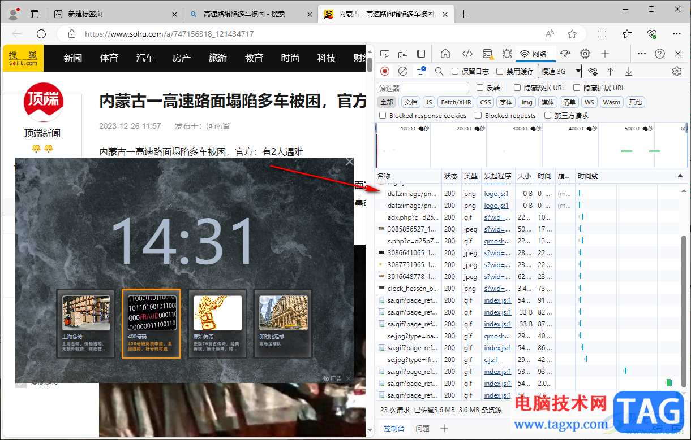Toggle the network filter bar icon
Screen dimensions: 691x440
point(421,71)
